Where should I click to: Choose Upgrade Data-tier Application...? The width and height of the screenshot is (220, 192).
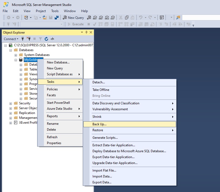(129, 163)
